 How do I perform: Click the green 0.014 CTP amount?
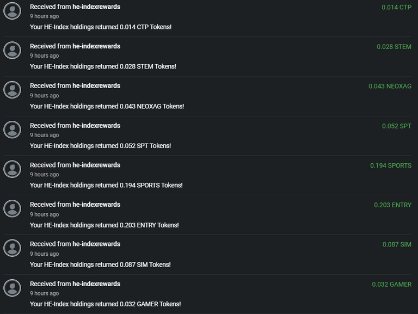[396, 8]
